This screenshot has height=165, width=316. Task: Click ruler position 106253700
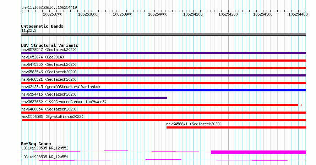[53, 14]
